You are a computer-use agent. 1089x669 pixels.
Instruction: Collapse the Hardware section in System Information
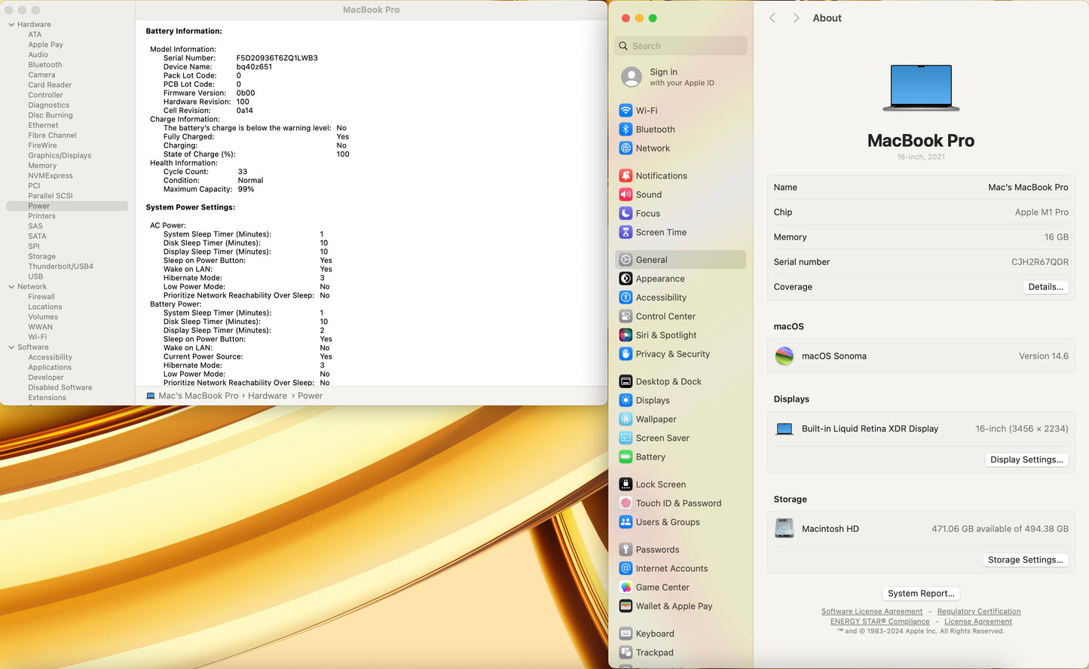pyautogui.click(x=11, y=25)
